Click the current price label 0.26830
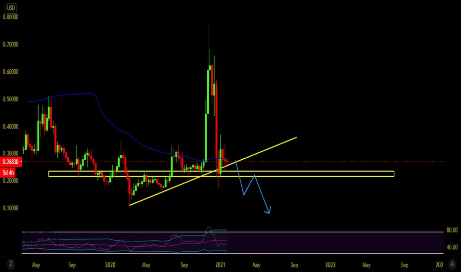 [x=10, y=162]
